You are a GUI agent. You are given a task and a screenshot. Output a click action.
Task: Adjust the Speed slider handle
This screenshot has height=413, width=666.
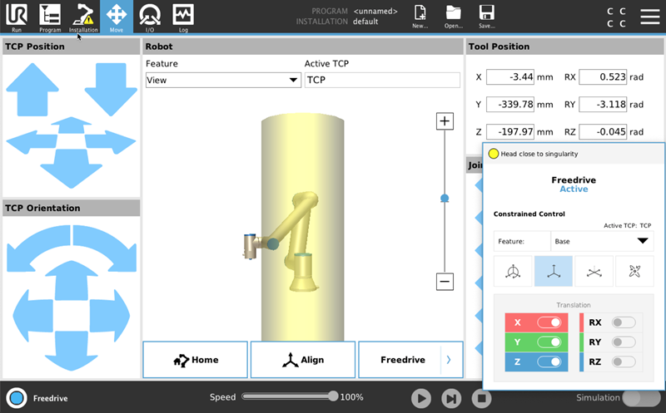(x=333, y=396)
